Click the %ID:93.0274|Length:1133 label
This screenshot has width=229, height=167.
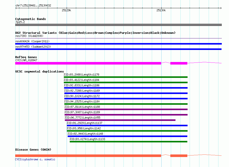[87, 139]
